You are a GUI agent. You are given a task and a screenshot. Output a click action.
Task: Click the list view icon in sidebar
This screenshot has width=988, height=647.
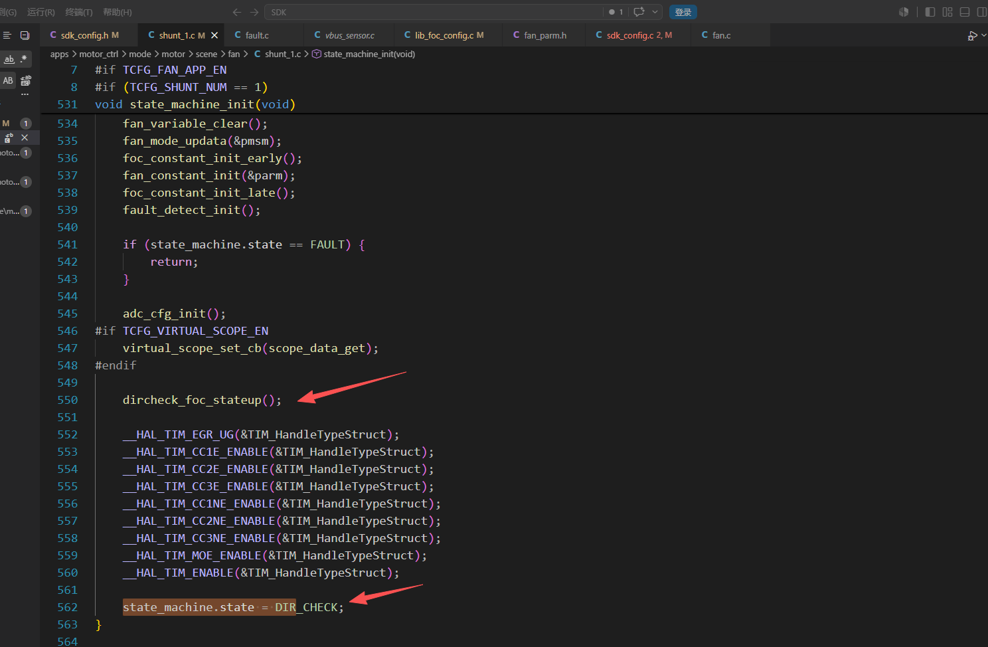click(x=7, y=35)
